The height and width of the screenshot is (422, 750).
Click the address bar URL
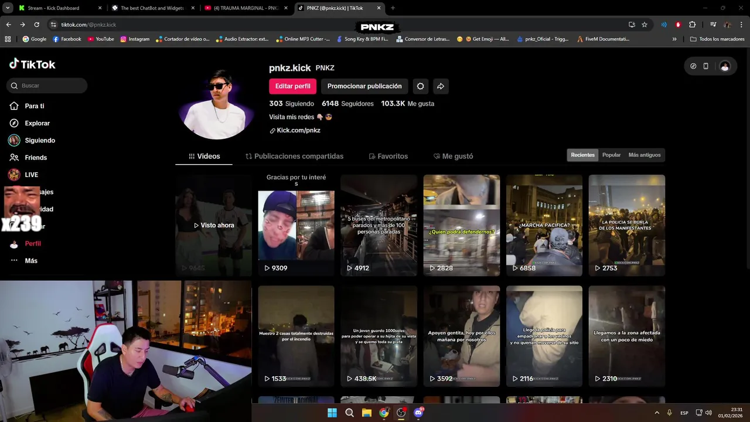tap(88, 25)
